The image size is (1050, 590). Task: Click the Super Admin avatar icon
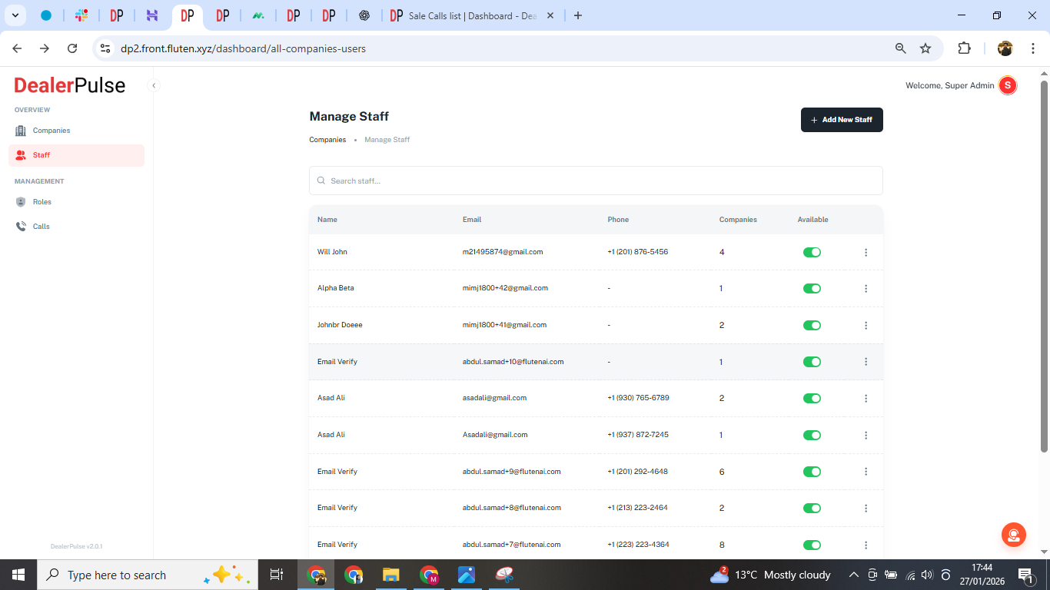click(x=1007, y=85)
